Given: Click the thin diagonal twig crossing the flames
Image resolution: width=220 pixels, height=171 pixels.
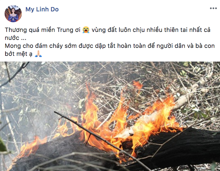Looking at the screenshot, I should click(98, 138).
